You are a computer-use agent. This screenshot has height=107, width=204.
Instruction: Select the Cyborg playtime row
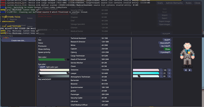pyautogui.click(x=100, y=52)
